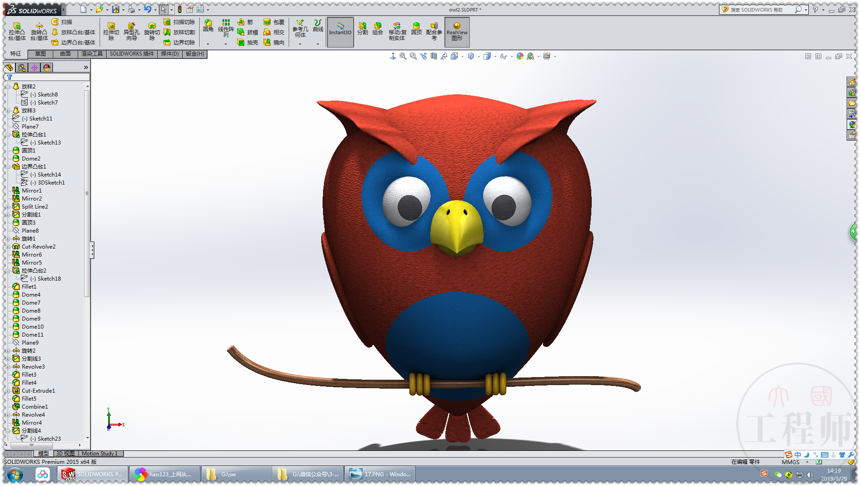Click the Mirror (镜向) feature button
Screen dimensions: 860x486
[x=274, y=43]
